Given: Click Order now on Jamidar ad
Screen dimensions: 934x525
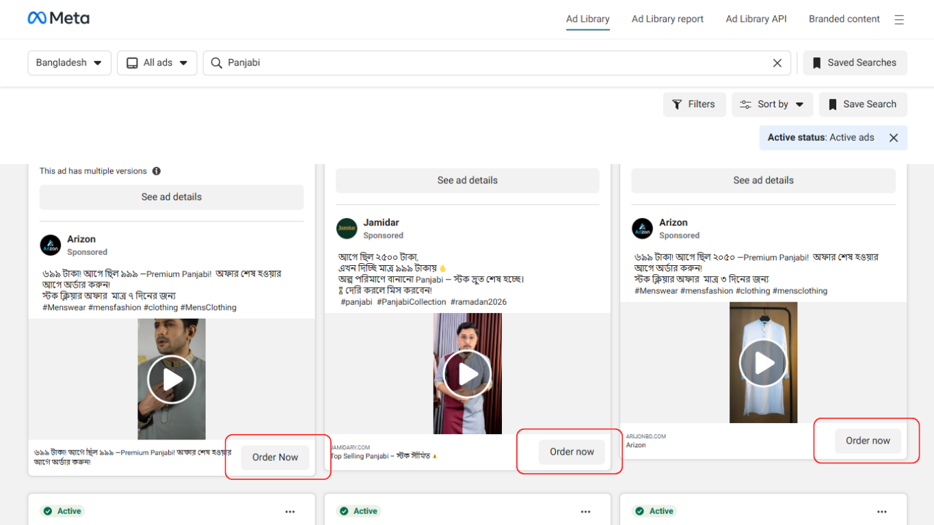Looking at the screenshot, I should tap(572, 452).
